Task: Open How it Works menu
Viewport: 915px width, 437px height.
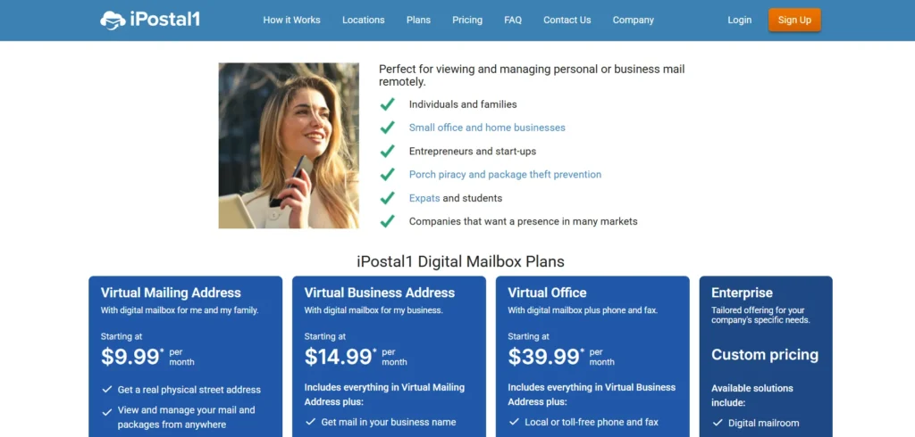Action: [292, 20]
